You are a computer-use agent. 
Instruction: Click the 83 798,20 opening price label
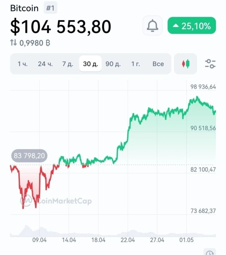(29, 156)
